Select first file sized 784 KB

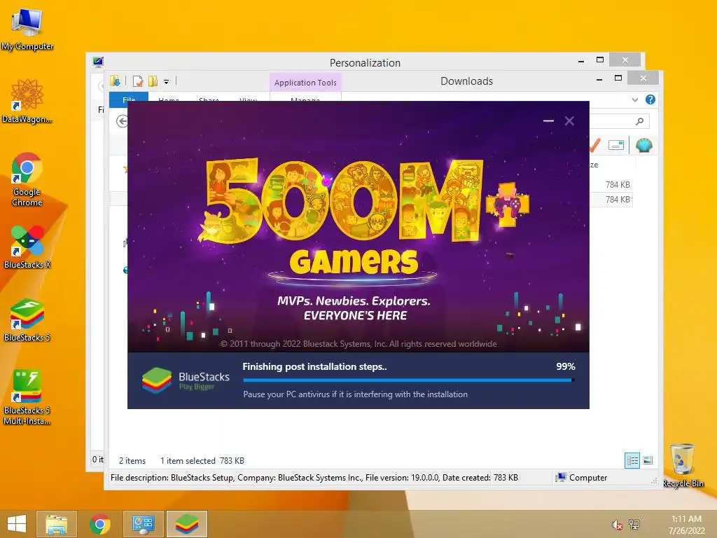(618, 185)
